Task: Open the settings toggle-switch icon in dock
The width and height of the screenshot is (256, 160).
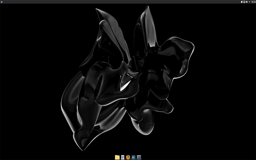Action: tap(133, 157)
